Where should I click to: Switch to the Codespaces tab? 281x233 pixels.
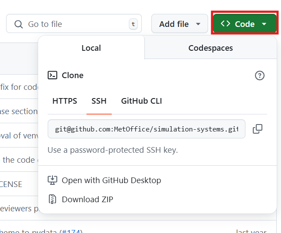click(x=210, y=48)
